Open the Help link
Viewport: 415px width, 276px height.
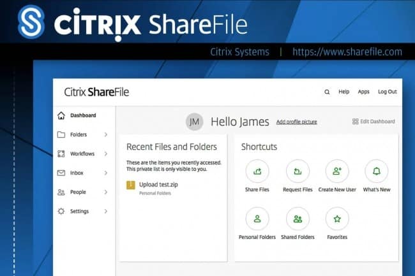(343, 92)
